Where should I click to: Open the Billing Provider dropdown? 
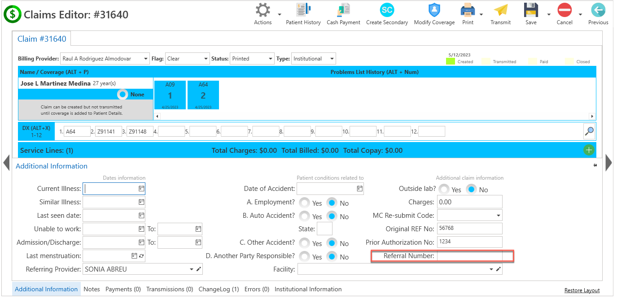click(146, 59)
